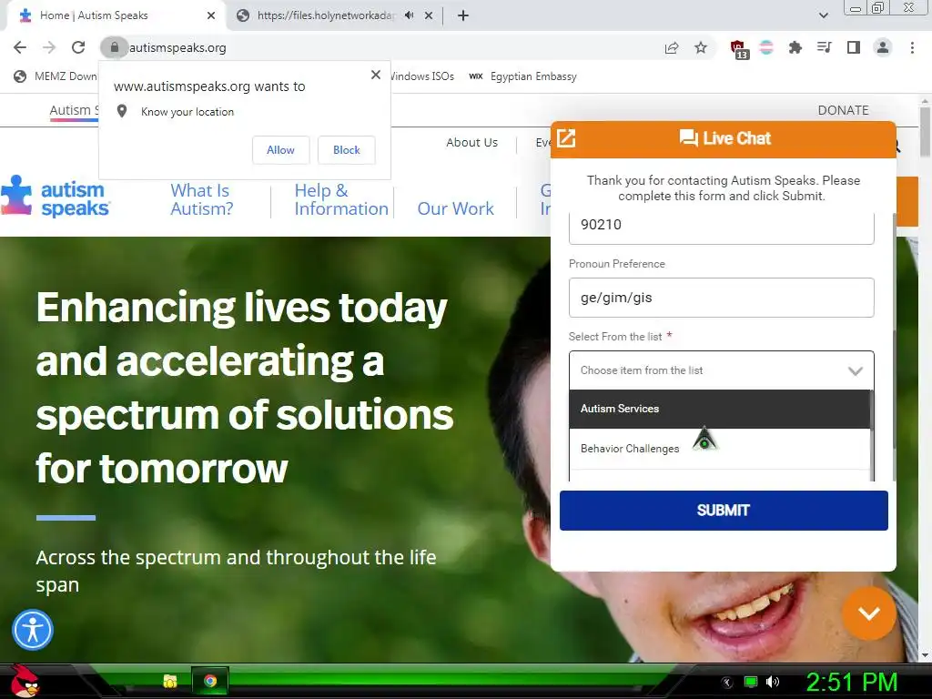Click the Autism Speaks puzzle piece logo
This screenshot has height=699, width=932.
coord(55,197)
